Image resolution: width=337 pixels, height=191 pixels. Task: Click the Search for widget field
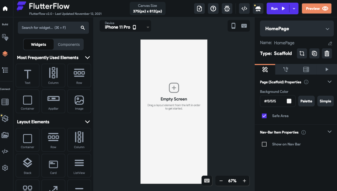(x=53, y=28)
